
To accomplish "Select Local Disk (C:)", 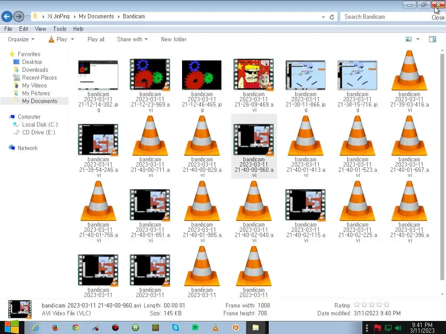I will (x=40, y=124).
